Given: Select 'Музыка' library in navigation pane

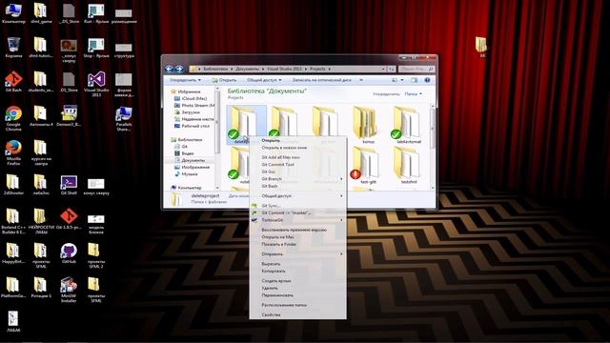Looking at the screenshot, I should click(190, 173).
